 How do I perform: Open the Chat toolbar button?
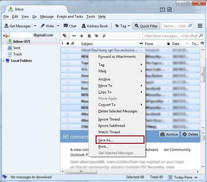click(70, 26)
